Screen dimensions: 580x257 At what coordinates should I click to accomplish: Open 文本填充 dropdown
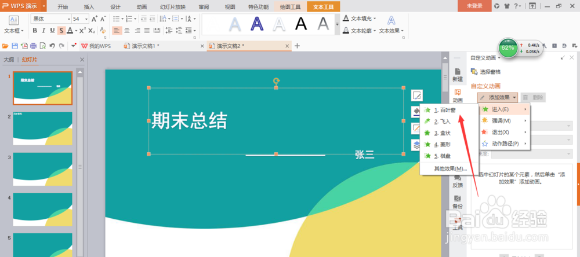point(359,19)
